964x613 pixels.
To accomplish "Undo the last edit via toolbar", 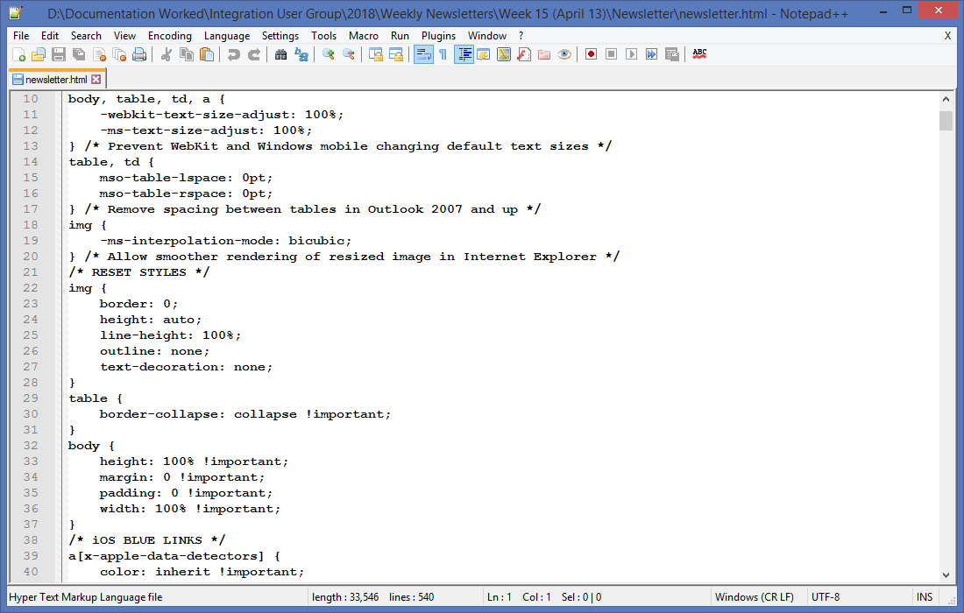I will [235, 53].
